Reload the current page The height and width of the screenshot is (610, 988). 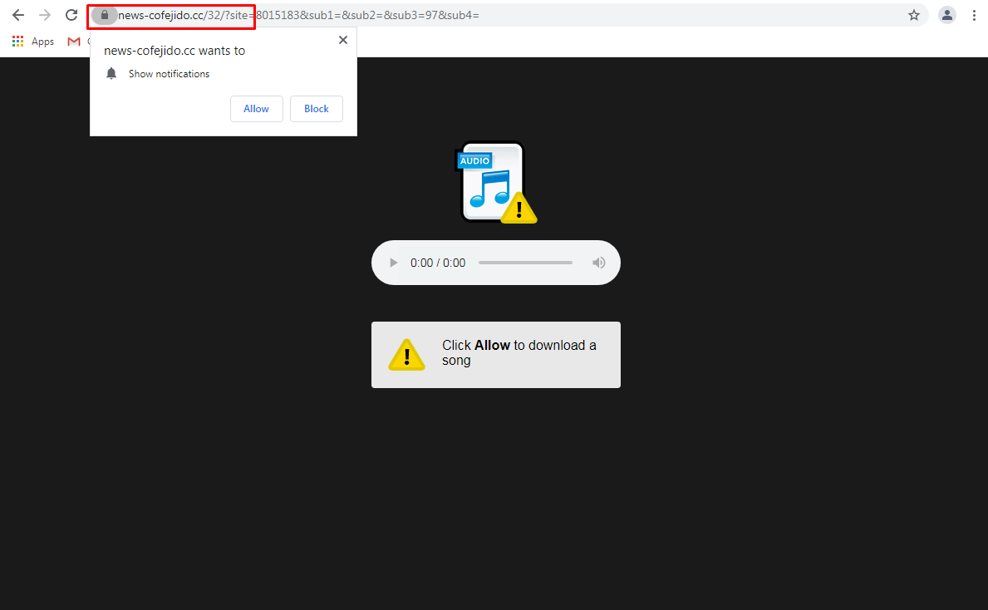click(71, 15)
